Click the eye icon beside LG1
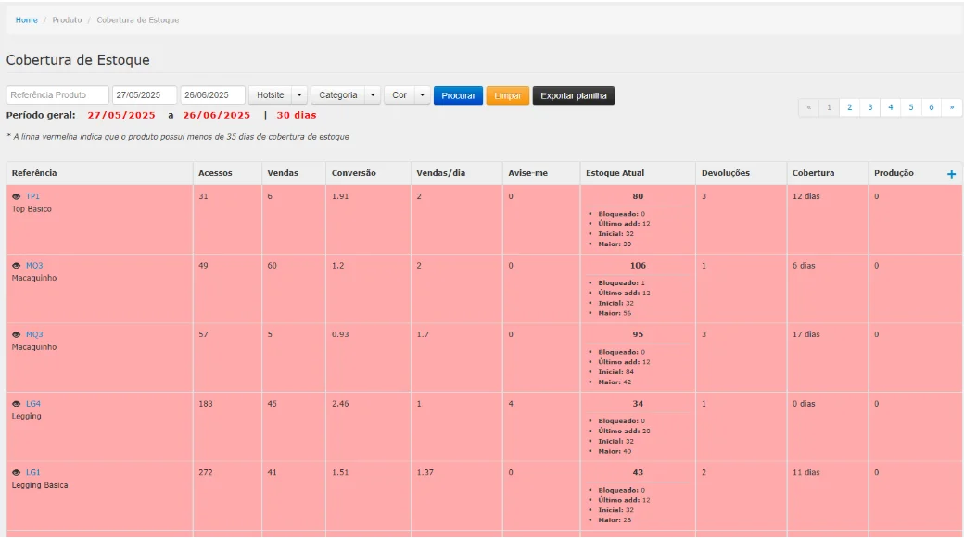 tap(16, 473)
